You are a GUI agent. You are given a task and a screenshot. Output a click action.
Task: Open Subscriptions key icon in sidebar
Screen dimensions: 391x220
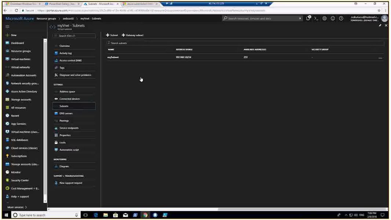pyautogui.click(x=7, y=156)
